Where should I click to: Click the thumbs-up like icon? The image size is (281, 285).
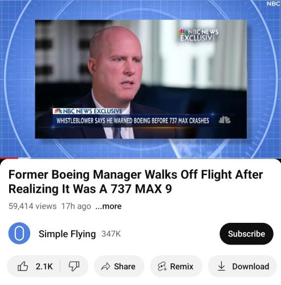pyautogui.click(x=23, y=266)
